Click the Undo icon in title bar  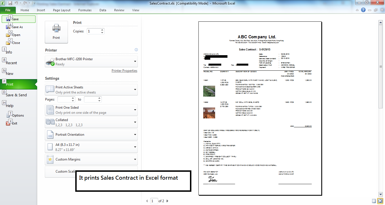point(17,3)
